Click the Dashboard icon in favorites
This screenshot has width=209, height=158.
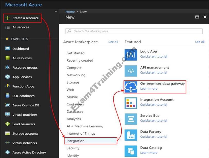coord(7,48)
